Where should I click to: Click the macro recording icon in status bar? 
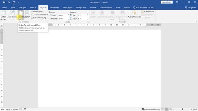point(25,109)
